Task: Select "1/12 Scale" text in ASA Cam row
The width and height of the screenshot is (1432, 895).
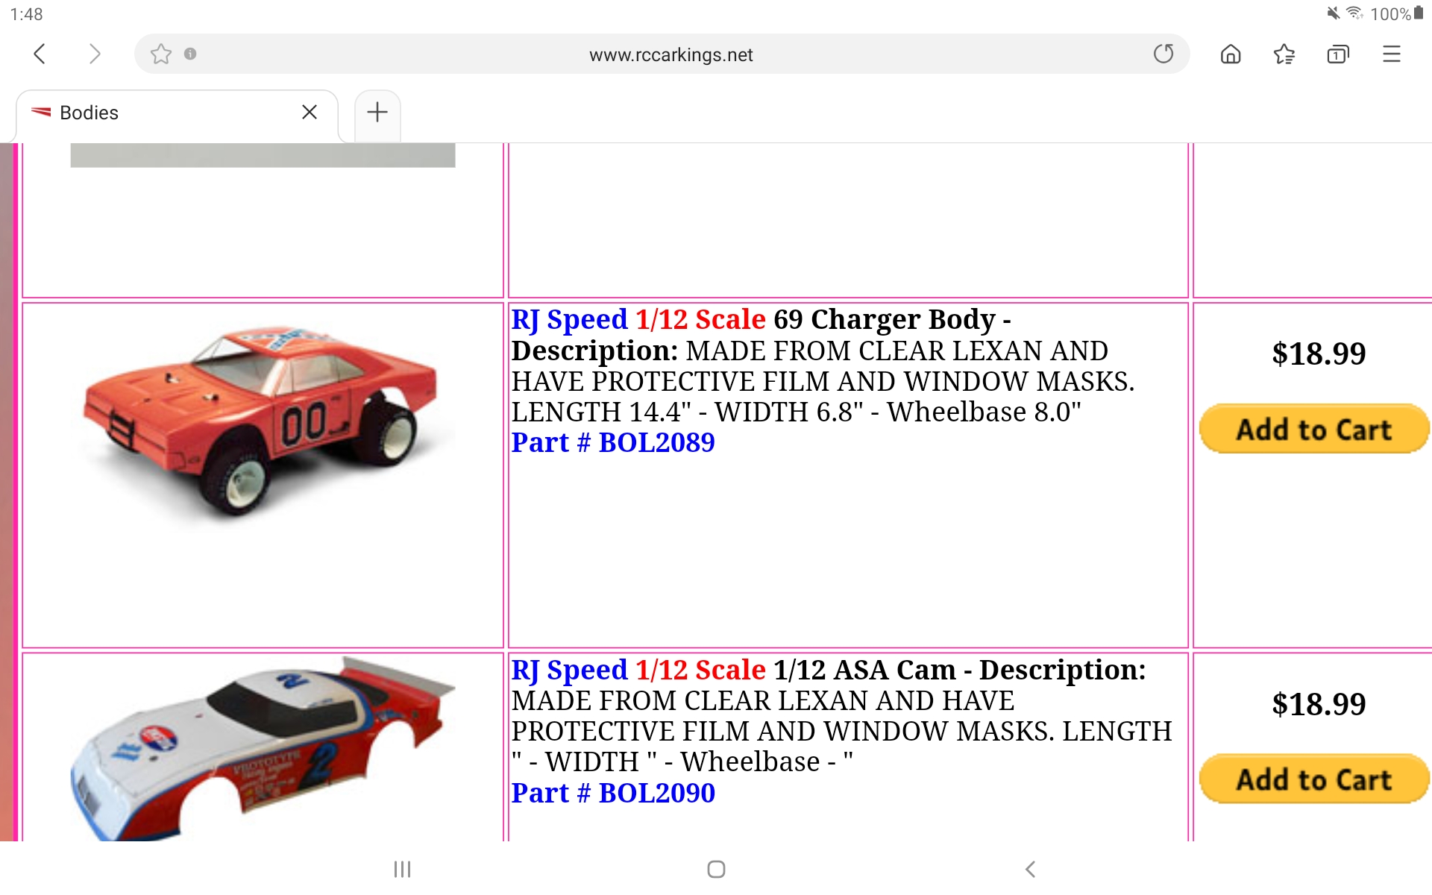Action: pos(700,671)
